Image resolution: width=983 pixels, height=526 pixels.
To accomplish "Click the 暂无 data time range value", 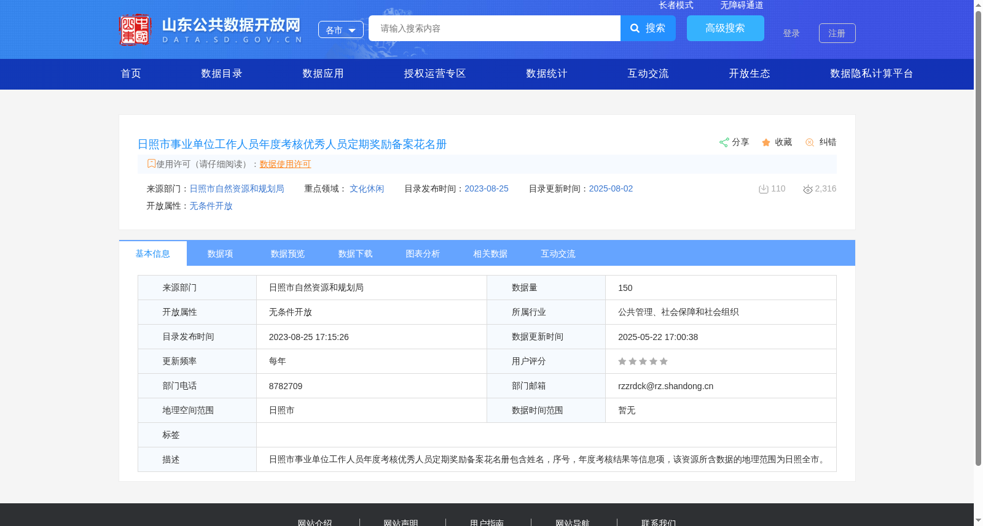I will 627,411.
